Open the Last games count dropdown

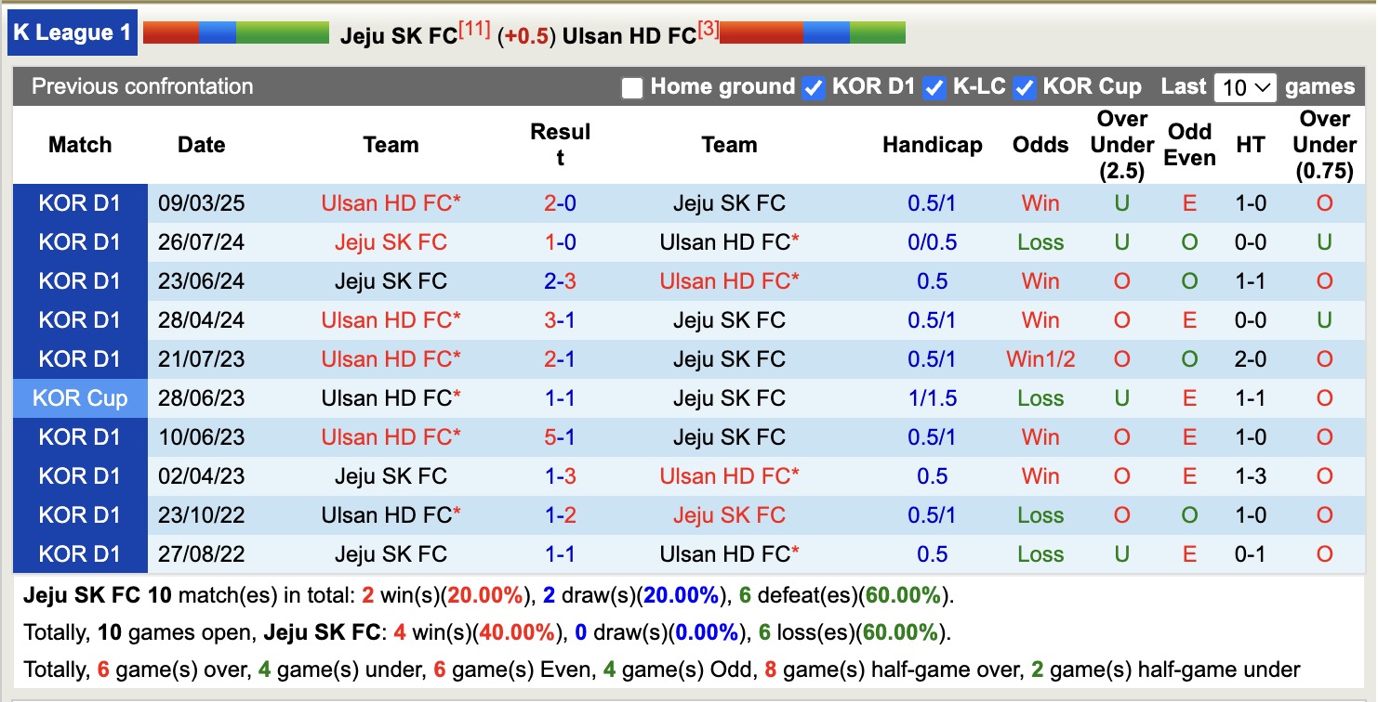pyautogui.click(x=1245, y=86)
